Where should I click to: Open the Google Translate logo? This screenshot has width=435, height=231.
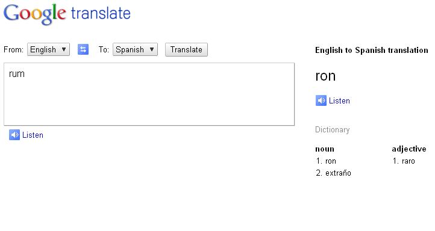pyautogui.click(x=67, y=14)
